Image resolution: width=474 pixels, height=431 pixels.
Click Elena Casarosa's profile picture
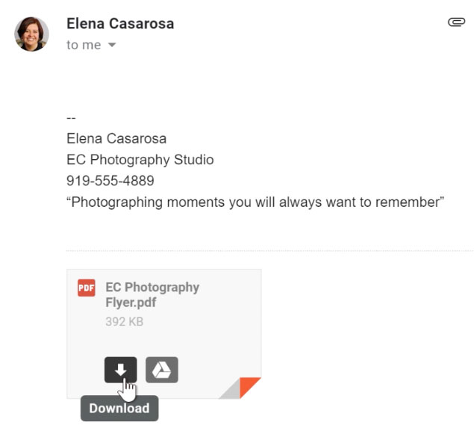(x=32, y=34)
